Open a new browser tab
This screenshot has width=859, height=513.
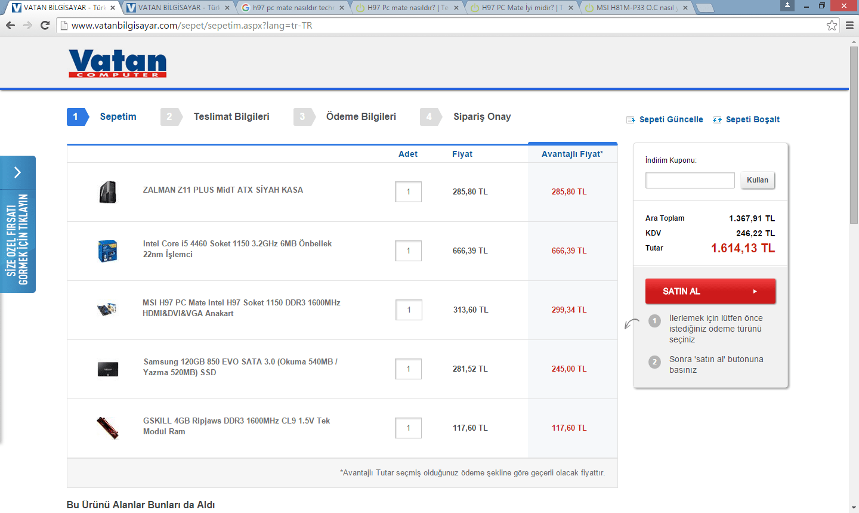[x=705, y=8]
